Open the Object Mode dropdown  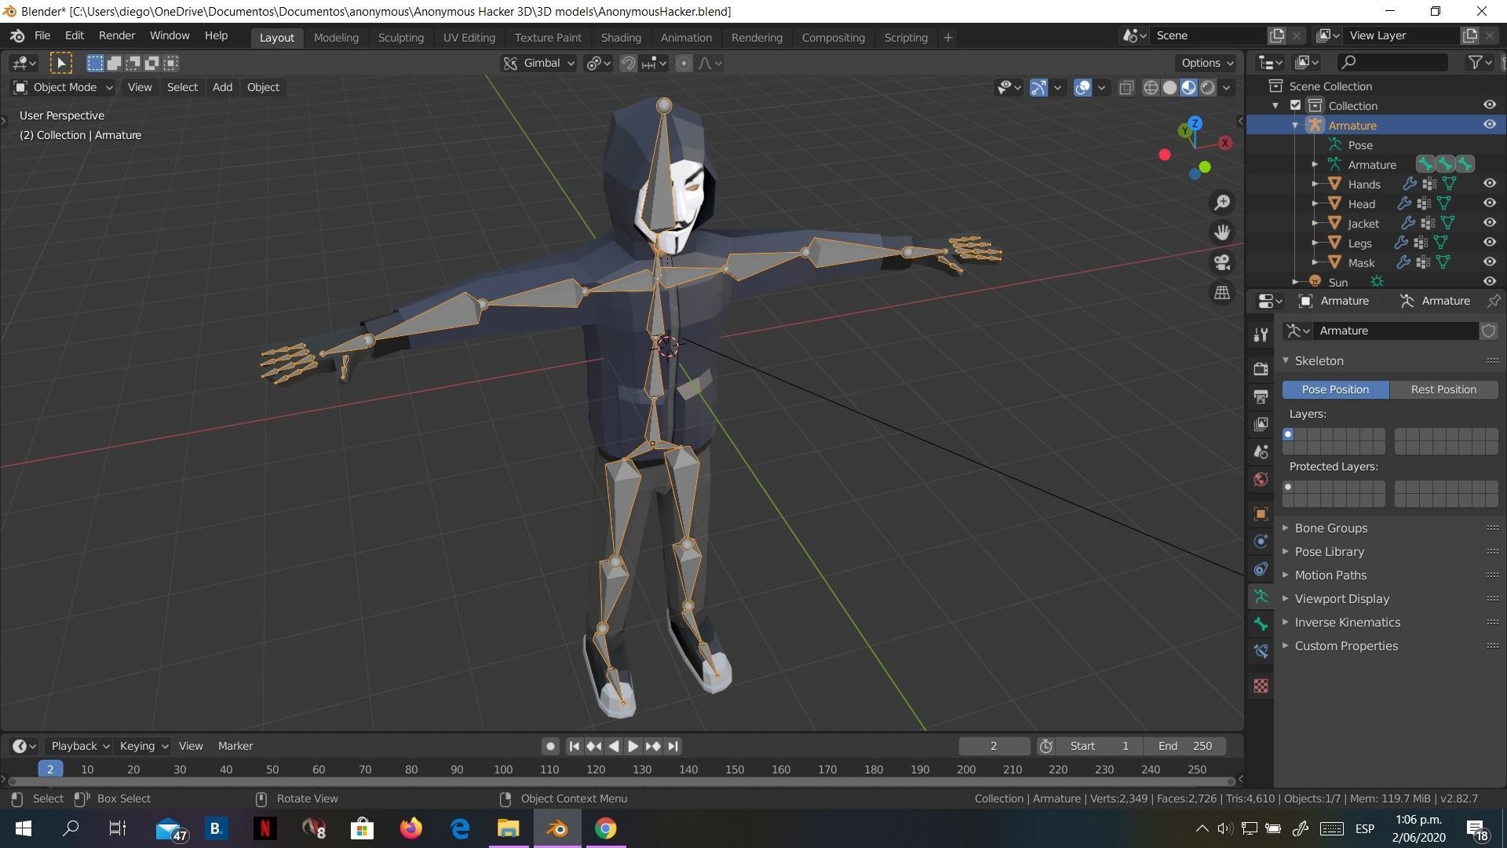coord(64,87)
